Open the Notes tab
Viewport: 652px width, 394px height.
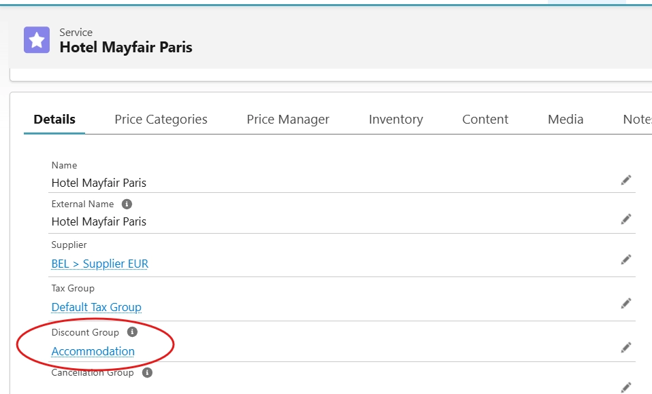click(x=637, y=120)
